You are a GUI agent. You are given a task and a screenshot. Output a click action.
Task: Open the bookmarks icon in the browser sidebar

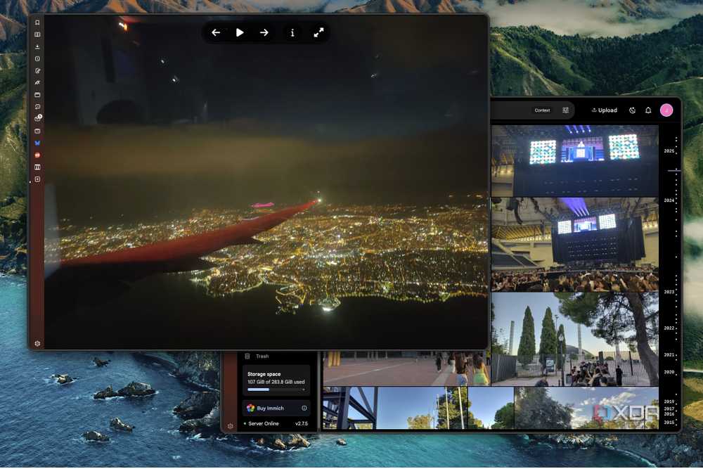click(37, 23)
